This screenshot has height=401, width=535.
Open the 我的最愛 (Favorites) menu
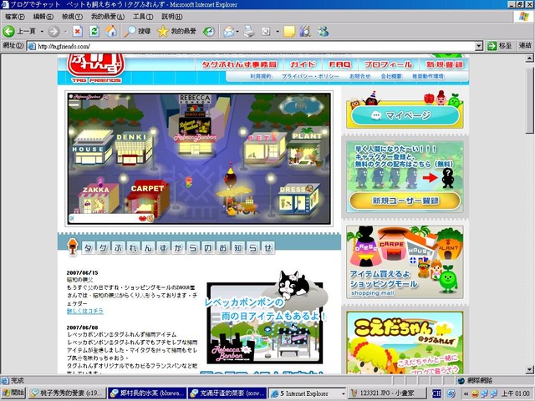[x=108, y=17]
